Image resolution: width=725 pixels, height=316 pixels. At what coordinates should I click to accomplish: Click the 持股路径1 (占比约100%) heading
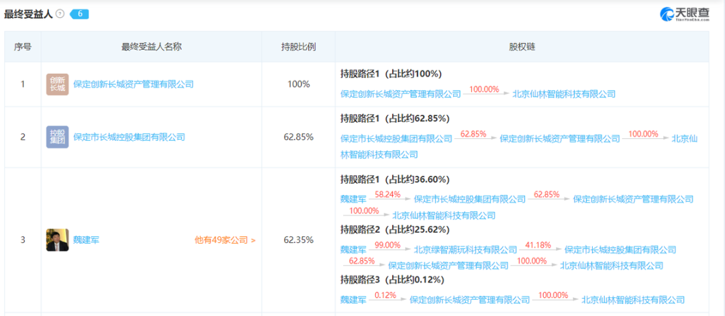click(x=391, y=74)
